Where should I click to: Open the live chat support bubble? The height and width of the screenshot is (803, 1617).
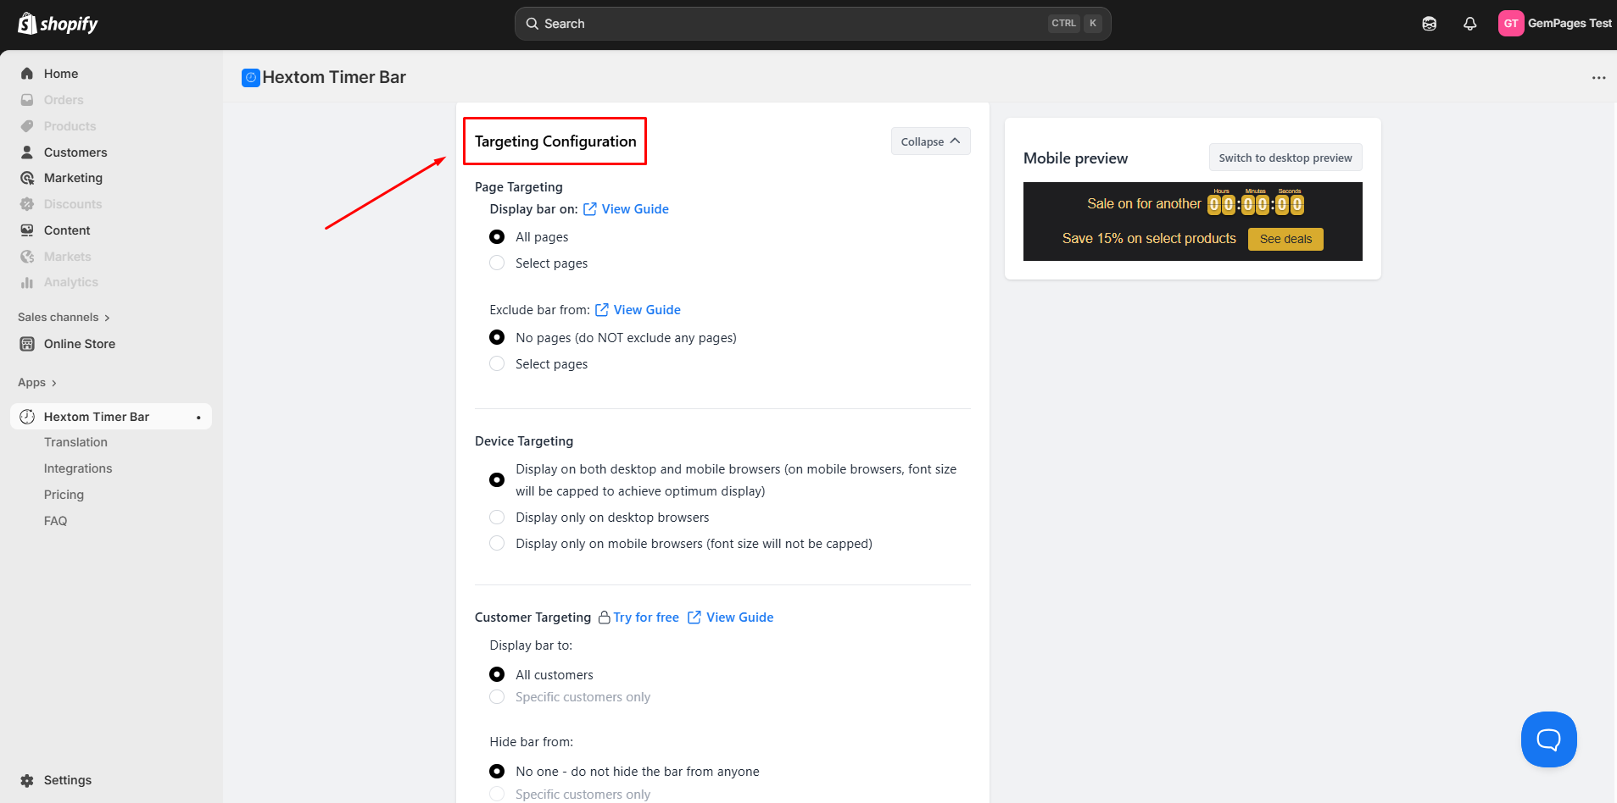pyautogui.click(x=1548, y=739)
